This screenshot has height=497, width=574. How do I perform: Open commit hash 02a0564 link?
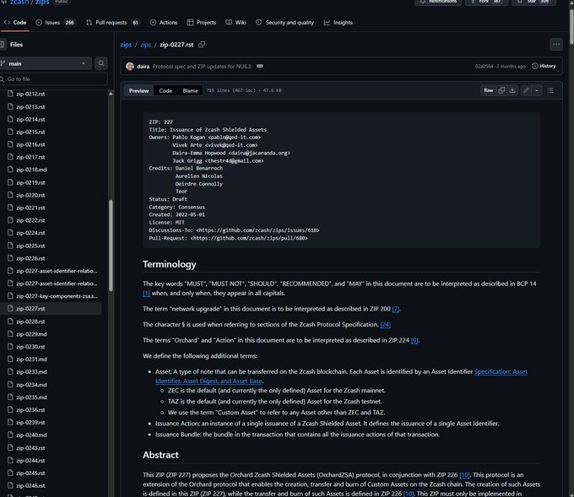coord(484,67)
